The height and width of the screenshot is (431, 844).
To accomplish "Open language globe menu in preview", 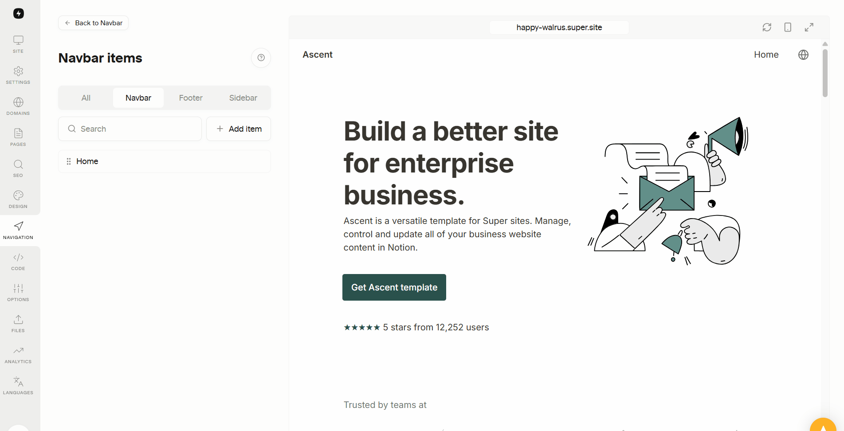I will (x=803, y=55).
